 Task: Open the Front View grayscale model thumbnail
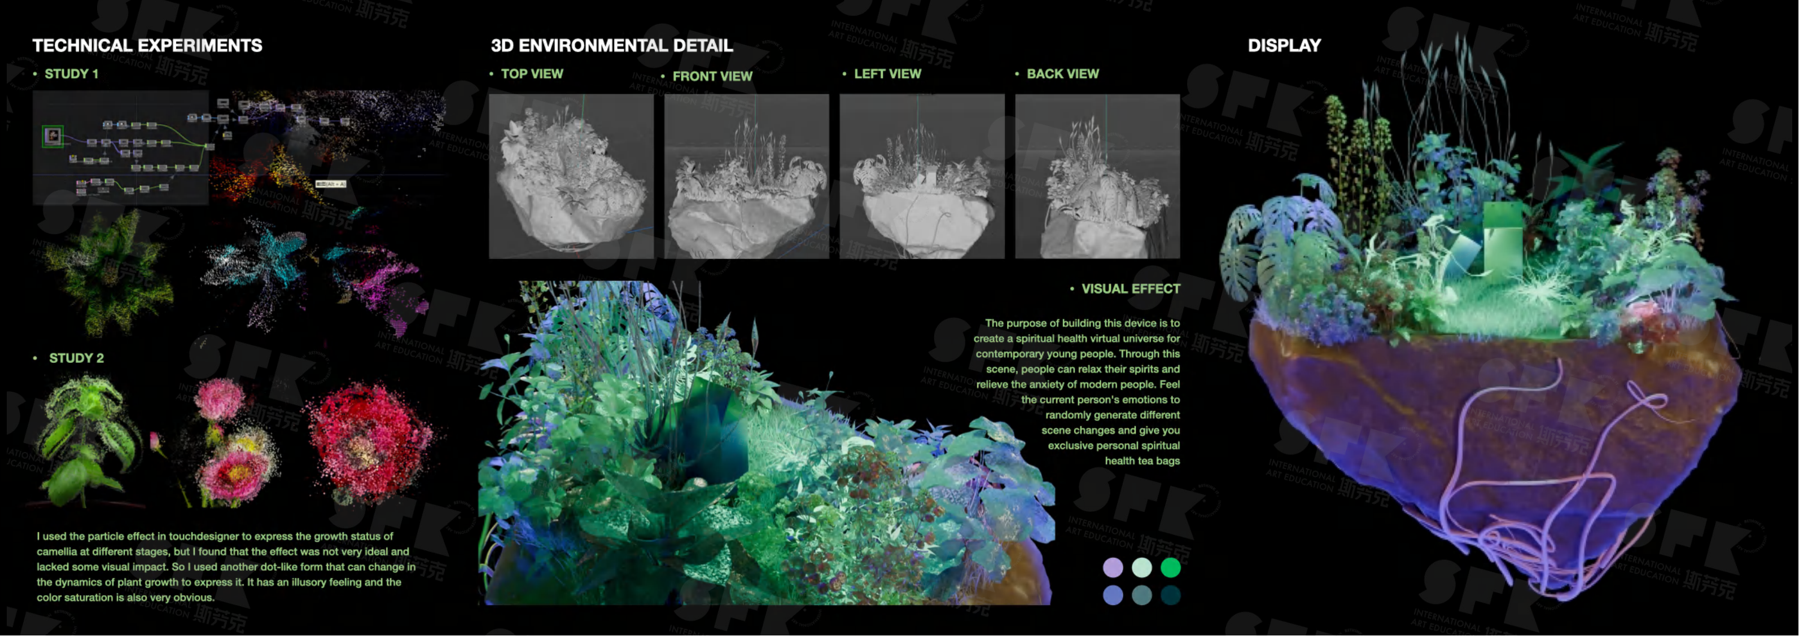pyautogui.click(x=747, y=177)
